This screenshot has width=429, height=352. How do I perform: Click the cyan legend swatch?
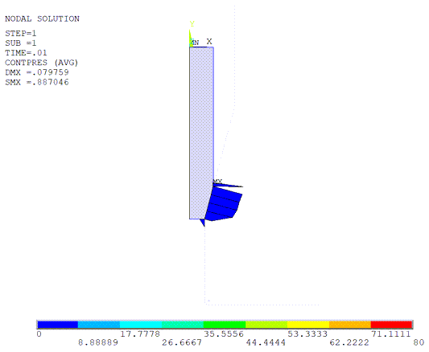[x=141, y=325]
